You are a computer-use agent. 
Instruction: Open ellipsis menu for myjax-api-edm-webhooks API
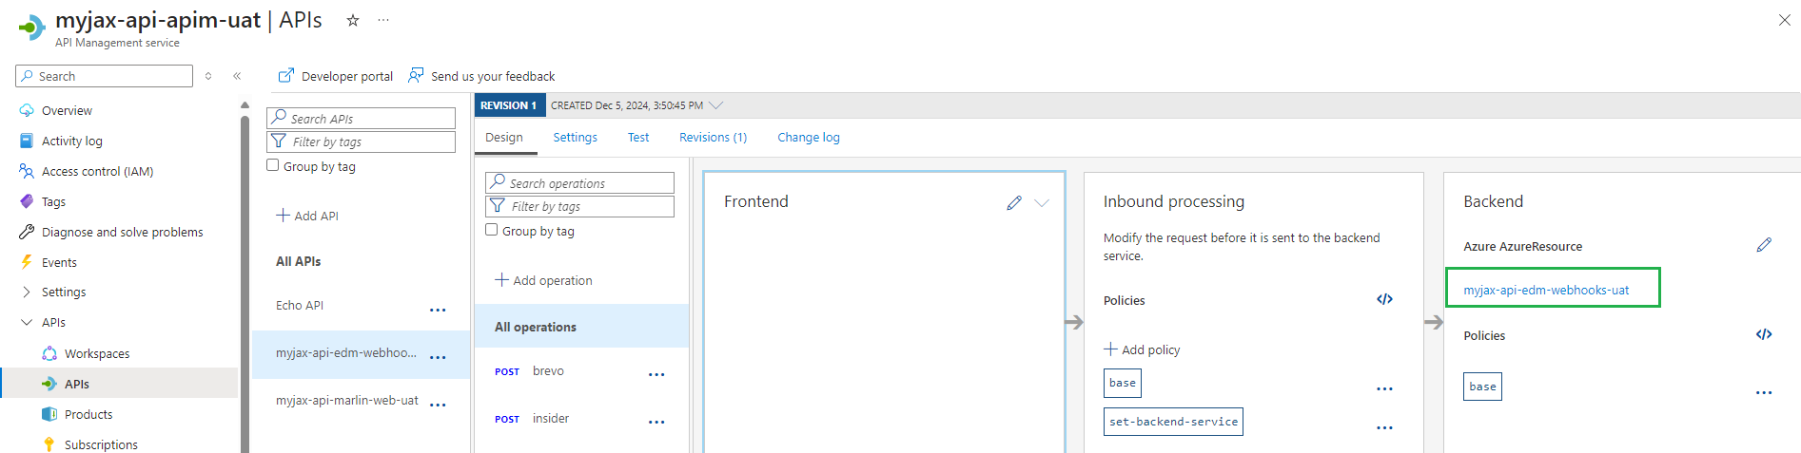[438, 357]
